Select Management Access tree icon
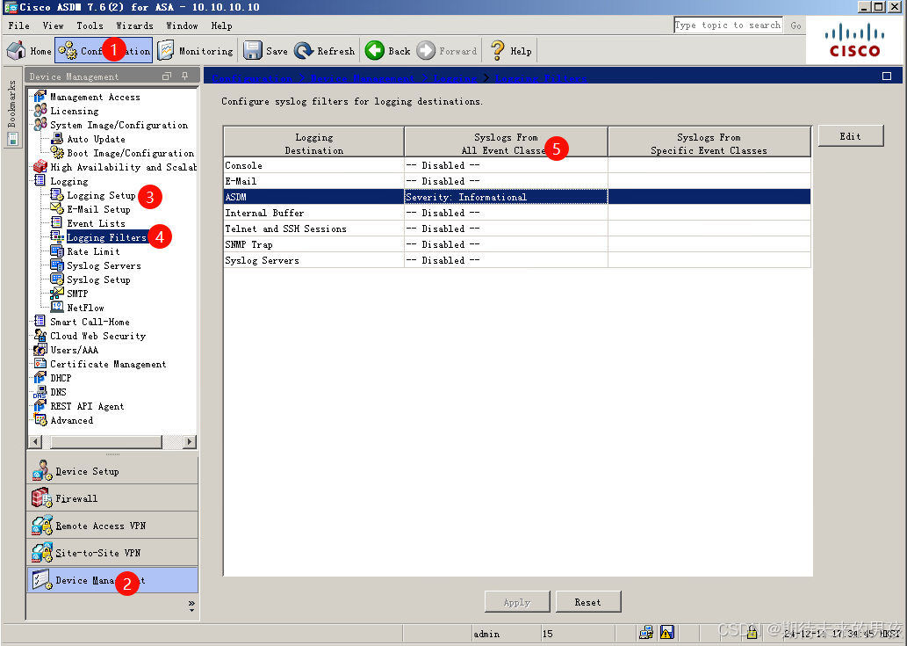The image size is (907, 646). (x=40, y=97)
